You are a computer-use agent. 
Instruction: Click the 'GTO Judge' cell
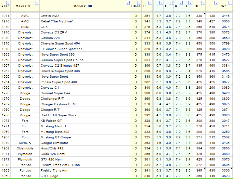[x=85, y=176]
